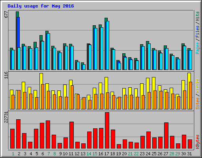
Task: Select the day 31 x-axis label
Action: pyautogui.click(x=189, y=154)
